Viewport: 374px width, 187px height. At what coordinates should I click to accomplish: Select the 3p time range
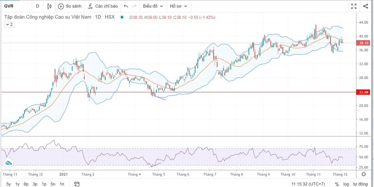[x=35, y=184]
